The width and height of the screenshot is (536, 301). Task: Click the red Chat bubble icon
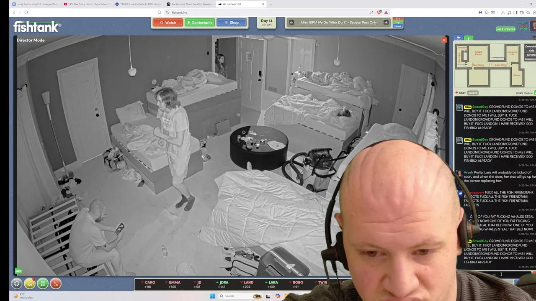coord(457,93)
